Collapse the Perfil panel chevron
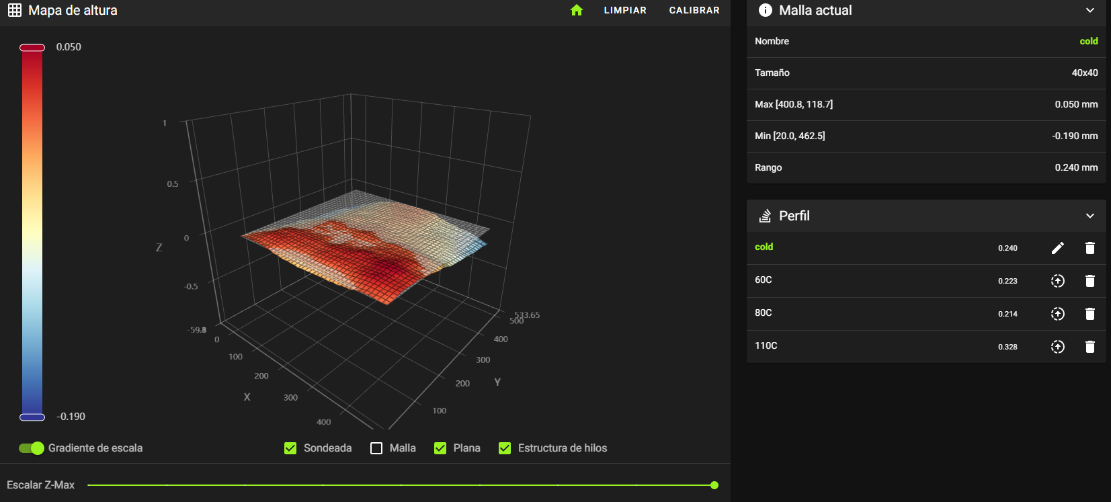1111x502 pixels. coord(1089,216)
